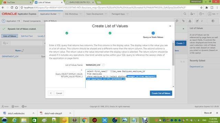This screenshot has height=123, width=220.
Task: Select the second completed wizard step
Action: pyautogui.click(x=110, y=33)
